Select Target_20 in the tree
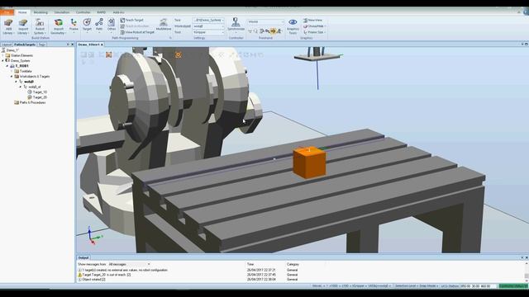Image resolution: width=529 pixels, height=297 pixels. coord(40,97)
